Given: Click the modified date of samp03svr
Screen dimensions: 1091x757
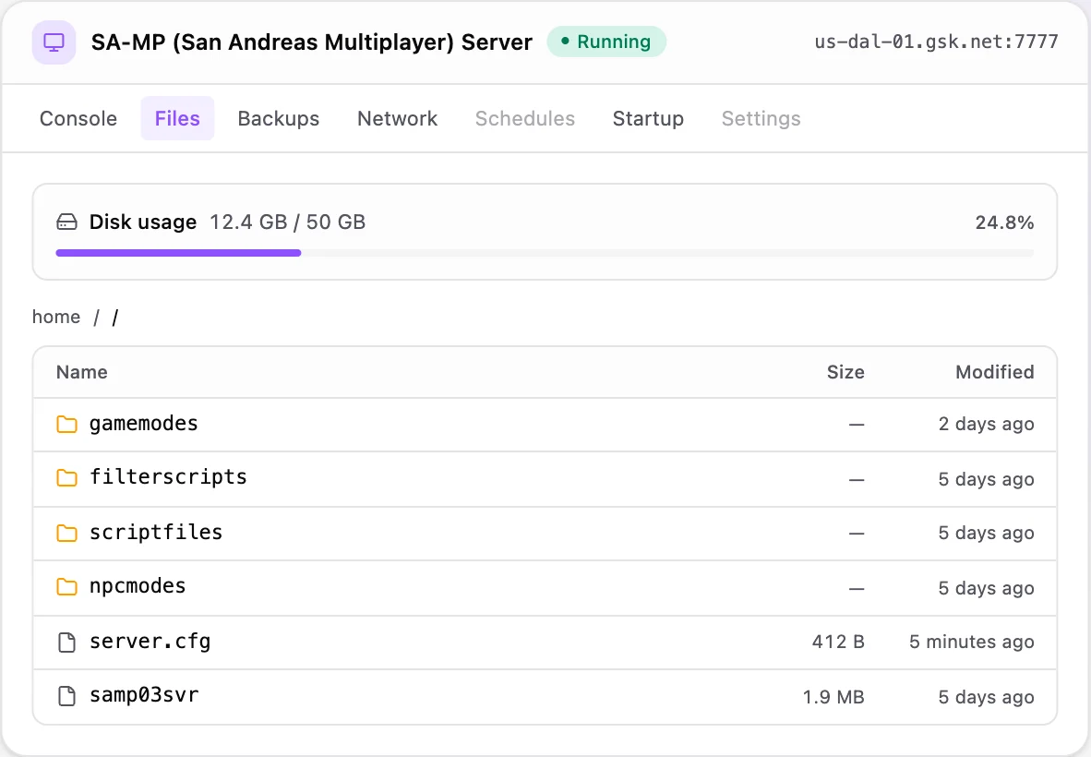Looking at the screenshot, I should pos(986,697).
